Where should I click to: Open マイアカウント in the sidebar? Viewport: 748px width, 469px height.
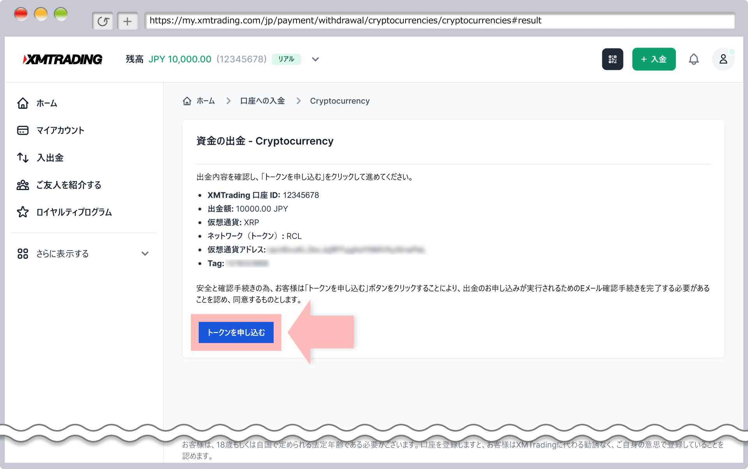click(60, 130)
